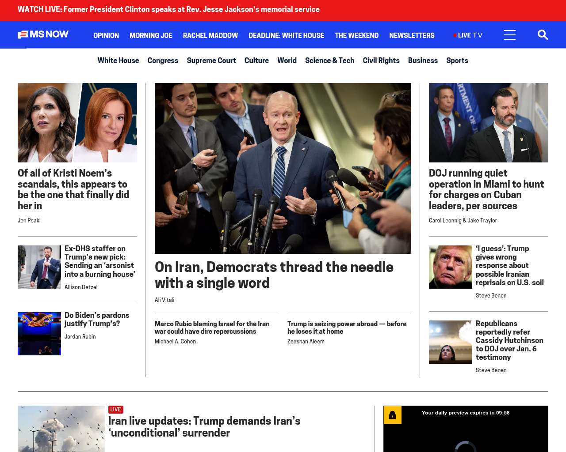Open Marco Rubio blaming Israel article

212,328
